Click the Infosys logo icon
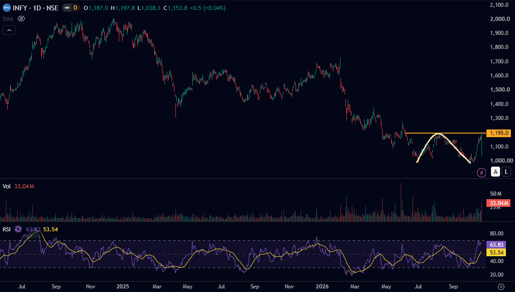Image resolution: width=515 pixels, height=292 pixels. click(x=6, y=8)
